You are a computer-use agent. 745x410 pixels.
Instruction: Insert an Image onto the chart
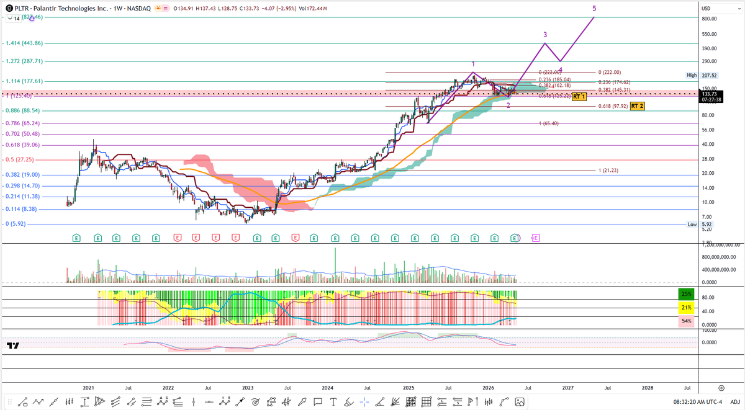tap(519, 402)
